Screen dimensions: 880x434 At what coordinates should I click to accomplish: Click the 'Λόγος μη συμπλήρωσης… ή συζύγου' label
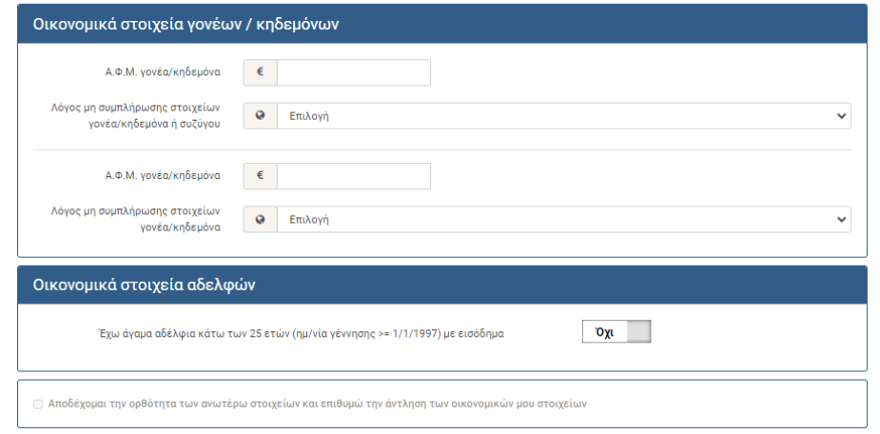click(x=136, y=116)
